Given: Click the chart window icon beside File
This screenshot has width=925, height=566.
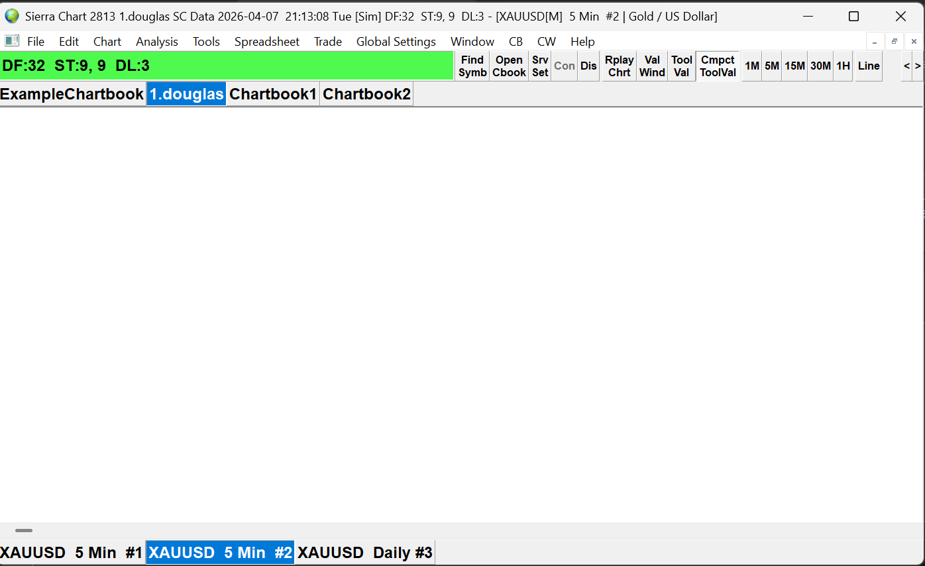Looking at the screenshot, I should click(x=12, y=41).
